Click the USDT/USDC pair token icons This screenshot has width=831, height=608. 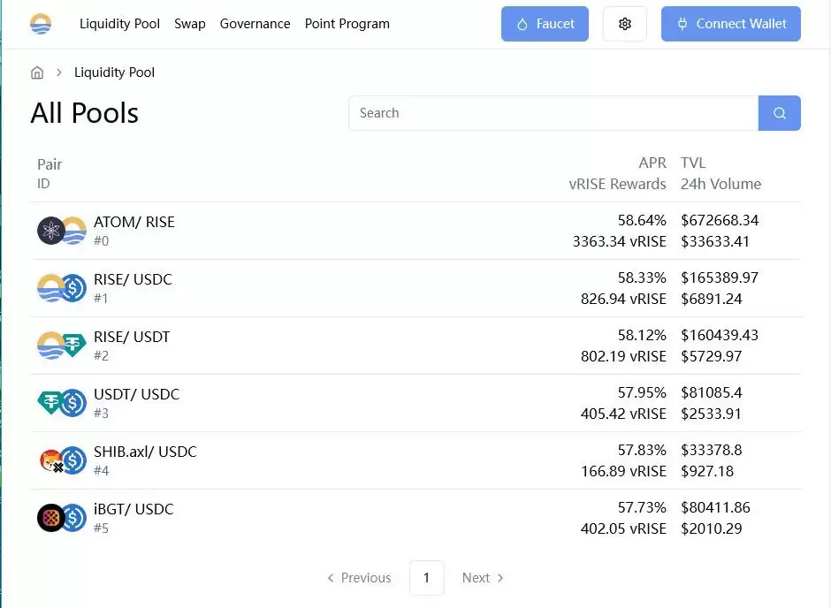(61, 403)
